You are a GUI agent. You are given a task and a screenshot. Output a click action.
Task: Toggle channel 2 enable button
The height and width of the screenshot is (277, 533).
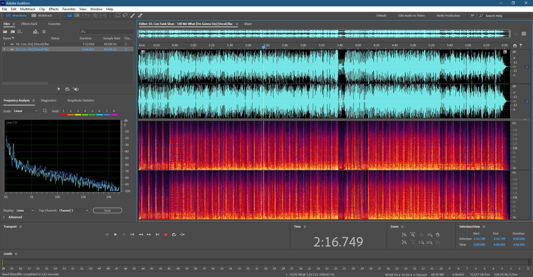click(x=527, y=101)
